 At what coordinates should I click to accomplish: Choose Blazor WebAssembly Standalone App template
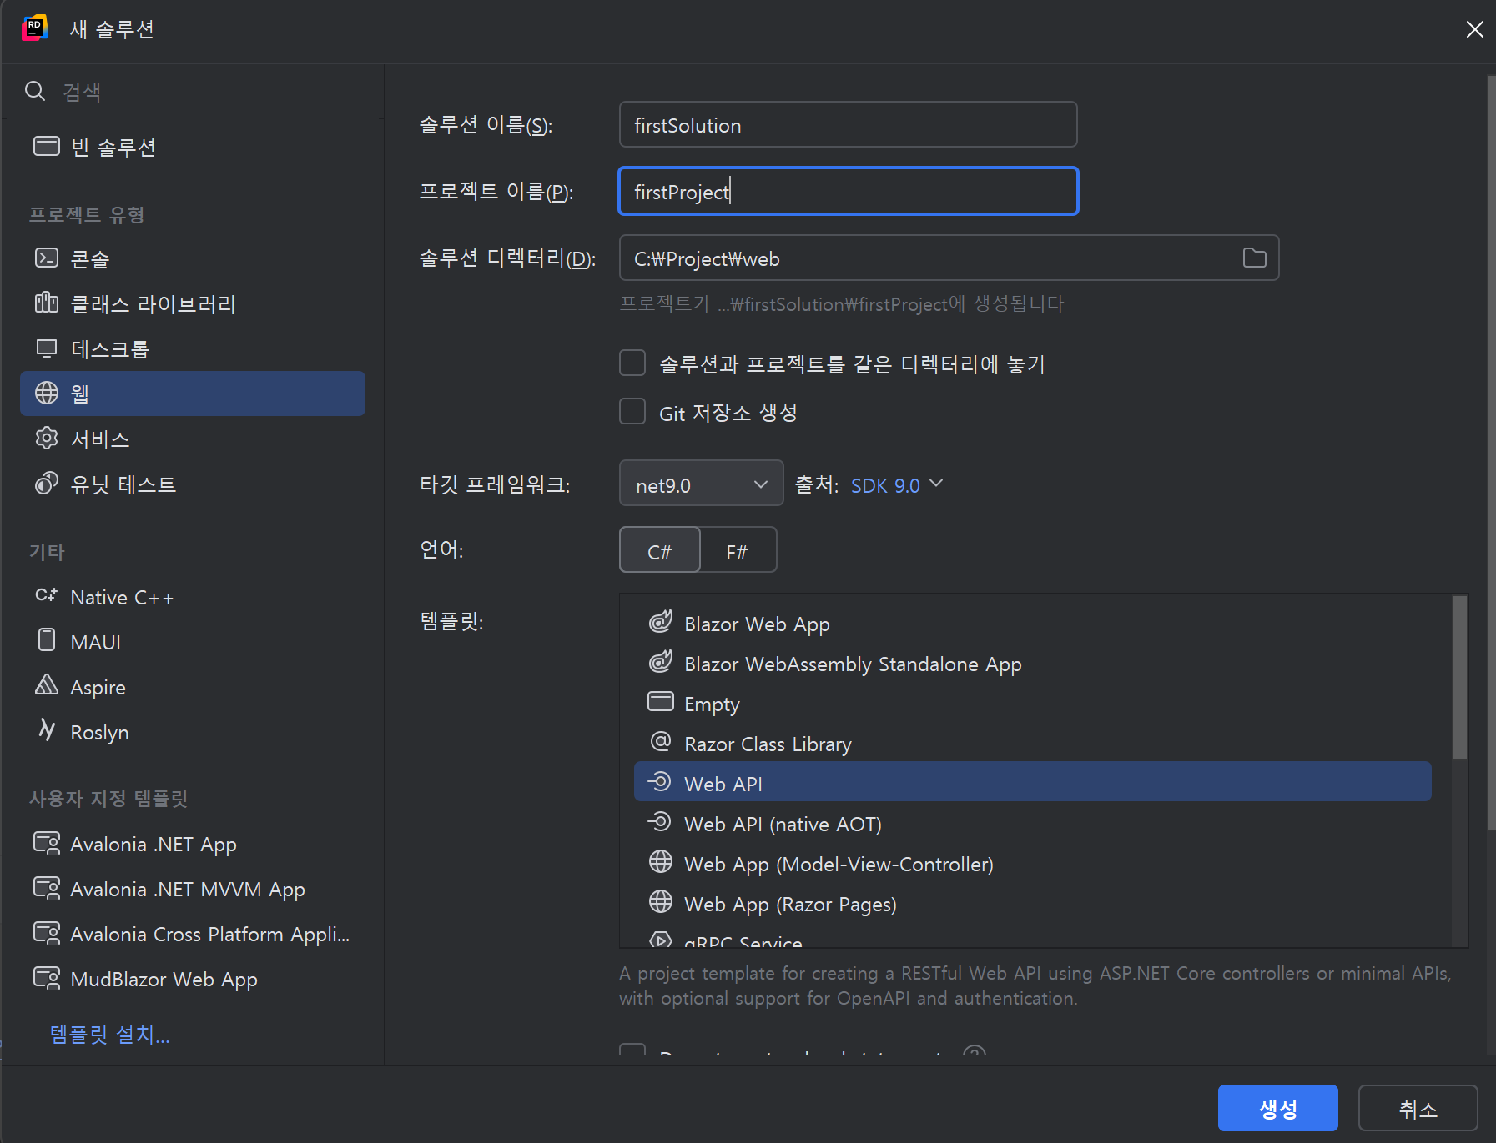click(x=1033, y=664)
